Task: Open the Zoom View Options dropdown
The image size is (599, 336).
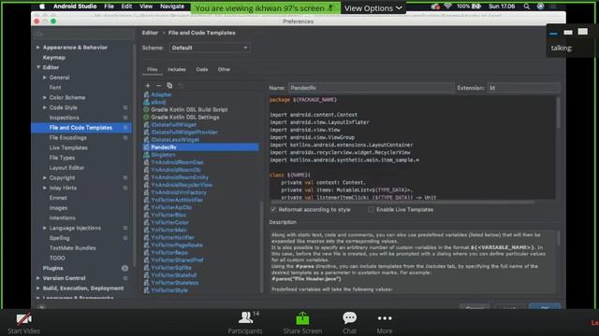Action: (373, 8)
